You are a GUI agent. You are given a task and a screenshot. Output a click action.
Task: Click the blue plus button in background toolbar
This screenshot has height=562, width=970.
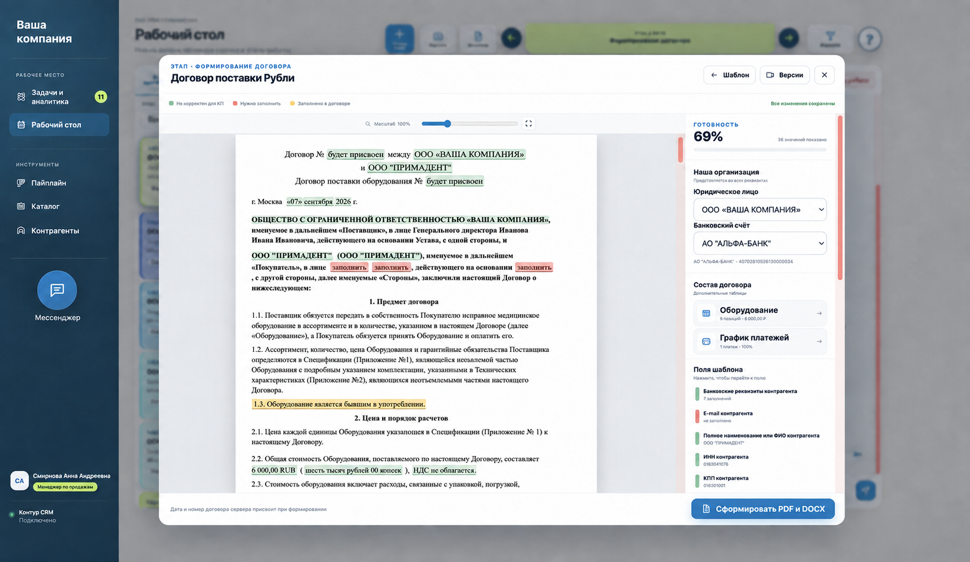[399, 38]
